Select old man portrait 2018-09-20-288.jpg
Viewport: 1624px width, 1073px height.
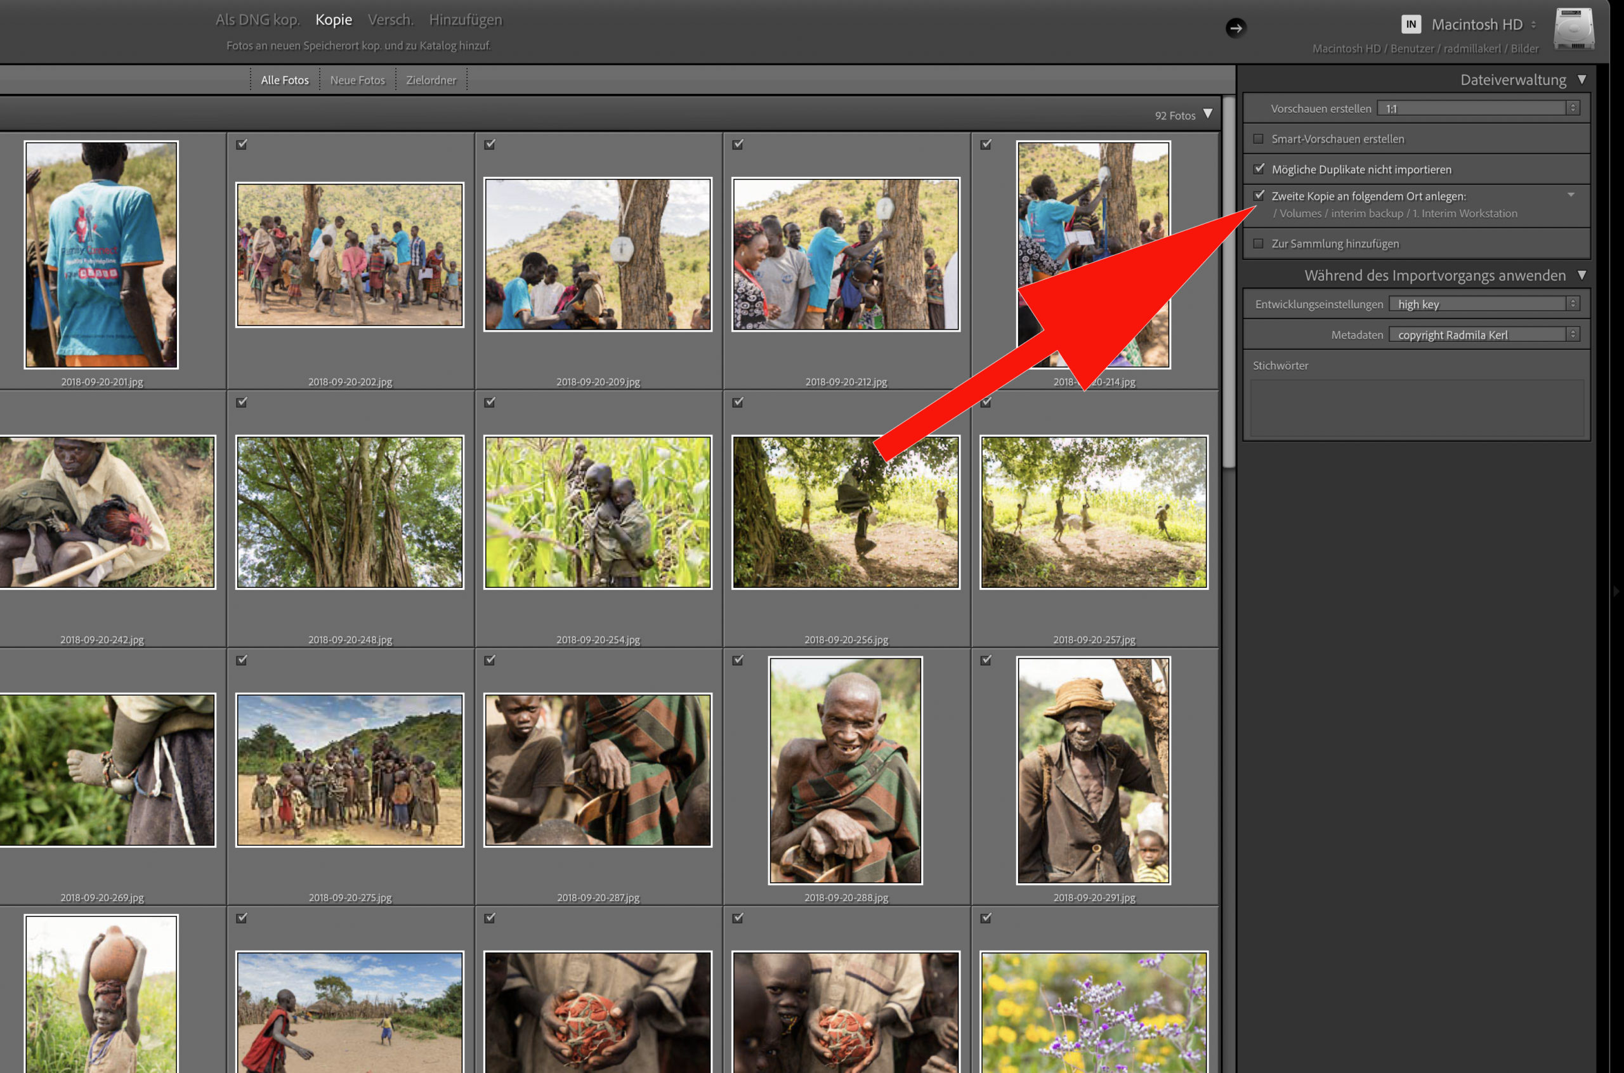click(846, 771)
